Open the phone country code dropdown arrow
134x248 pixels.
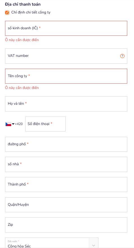[13, 124]
